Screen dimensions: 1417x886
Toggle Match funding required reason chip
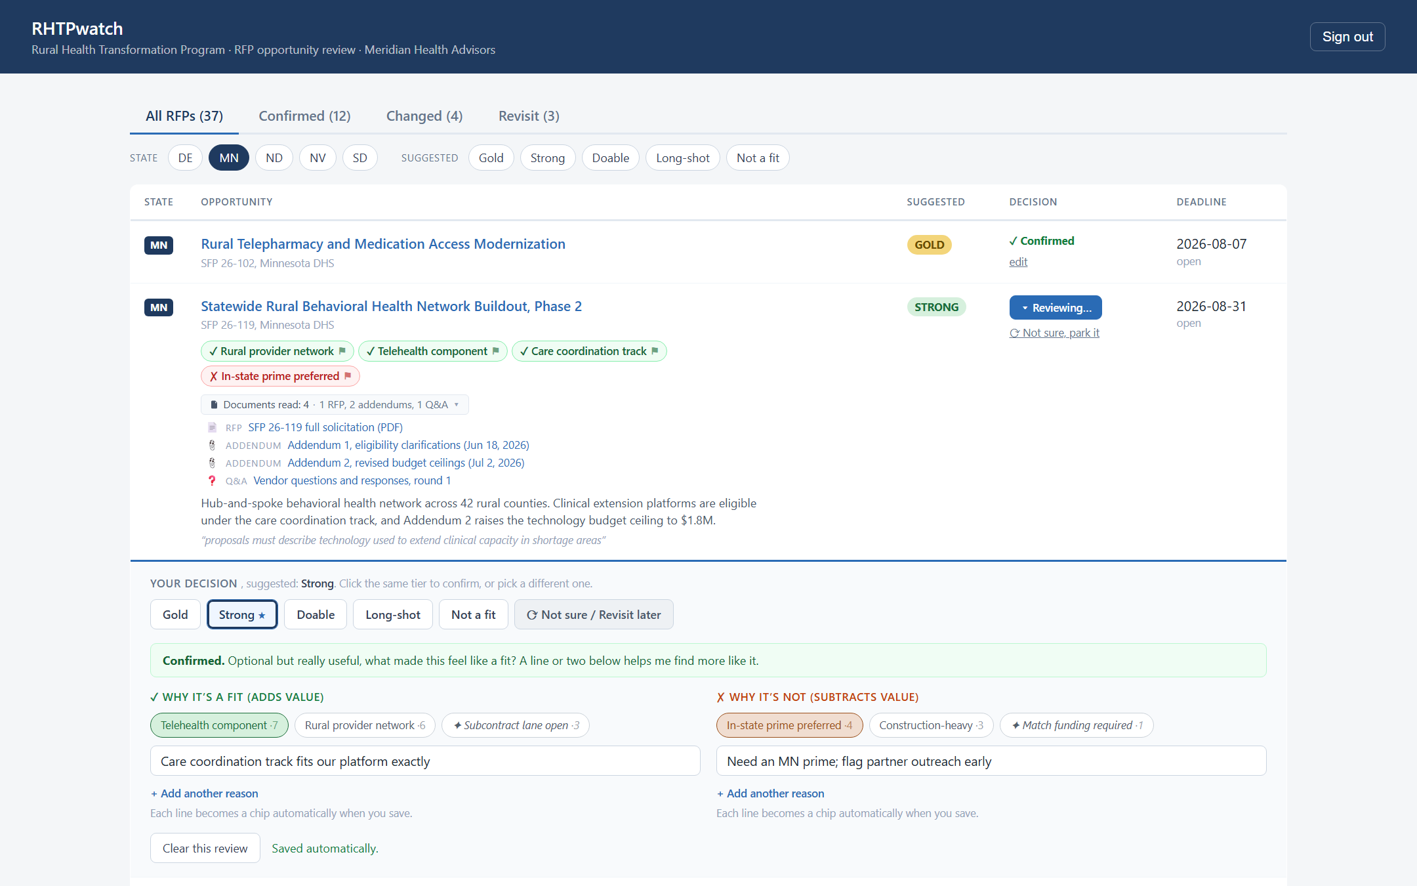[x=1077, y=725]
